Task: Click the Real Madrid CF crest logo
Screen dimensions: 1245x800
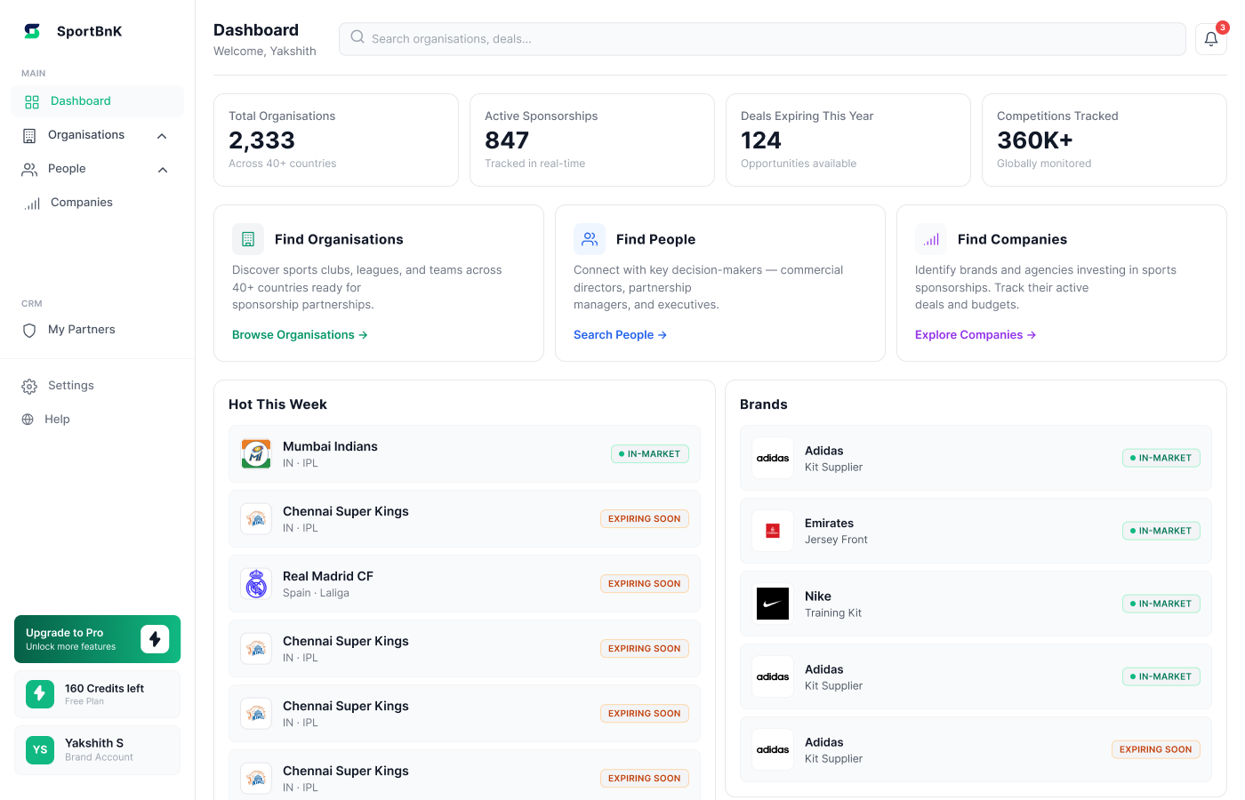Action: click(256, 584)
